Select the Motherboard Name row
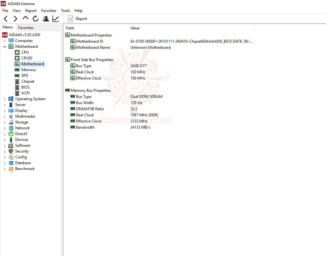The height and width of the screenshot is (256, 326). coord(159,48)
